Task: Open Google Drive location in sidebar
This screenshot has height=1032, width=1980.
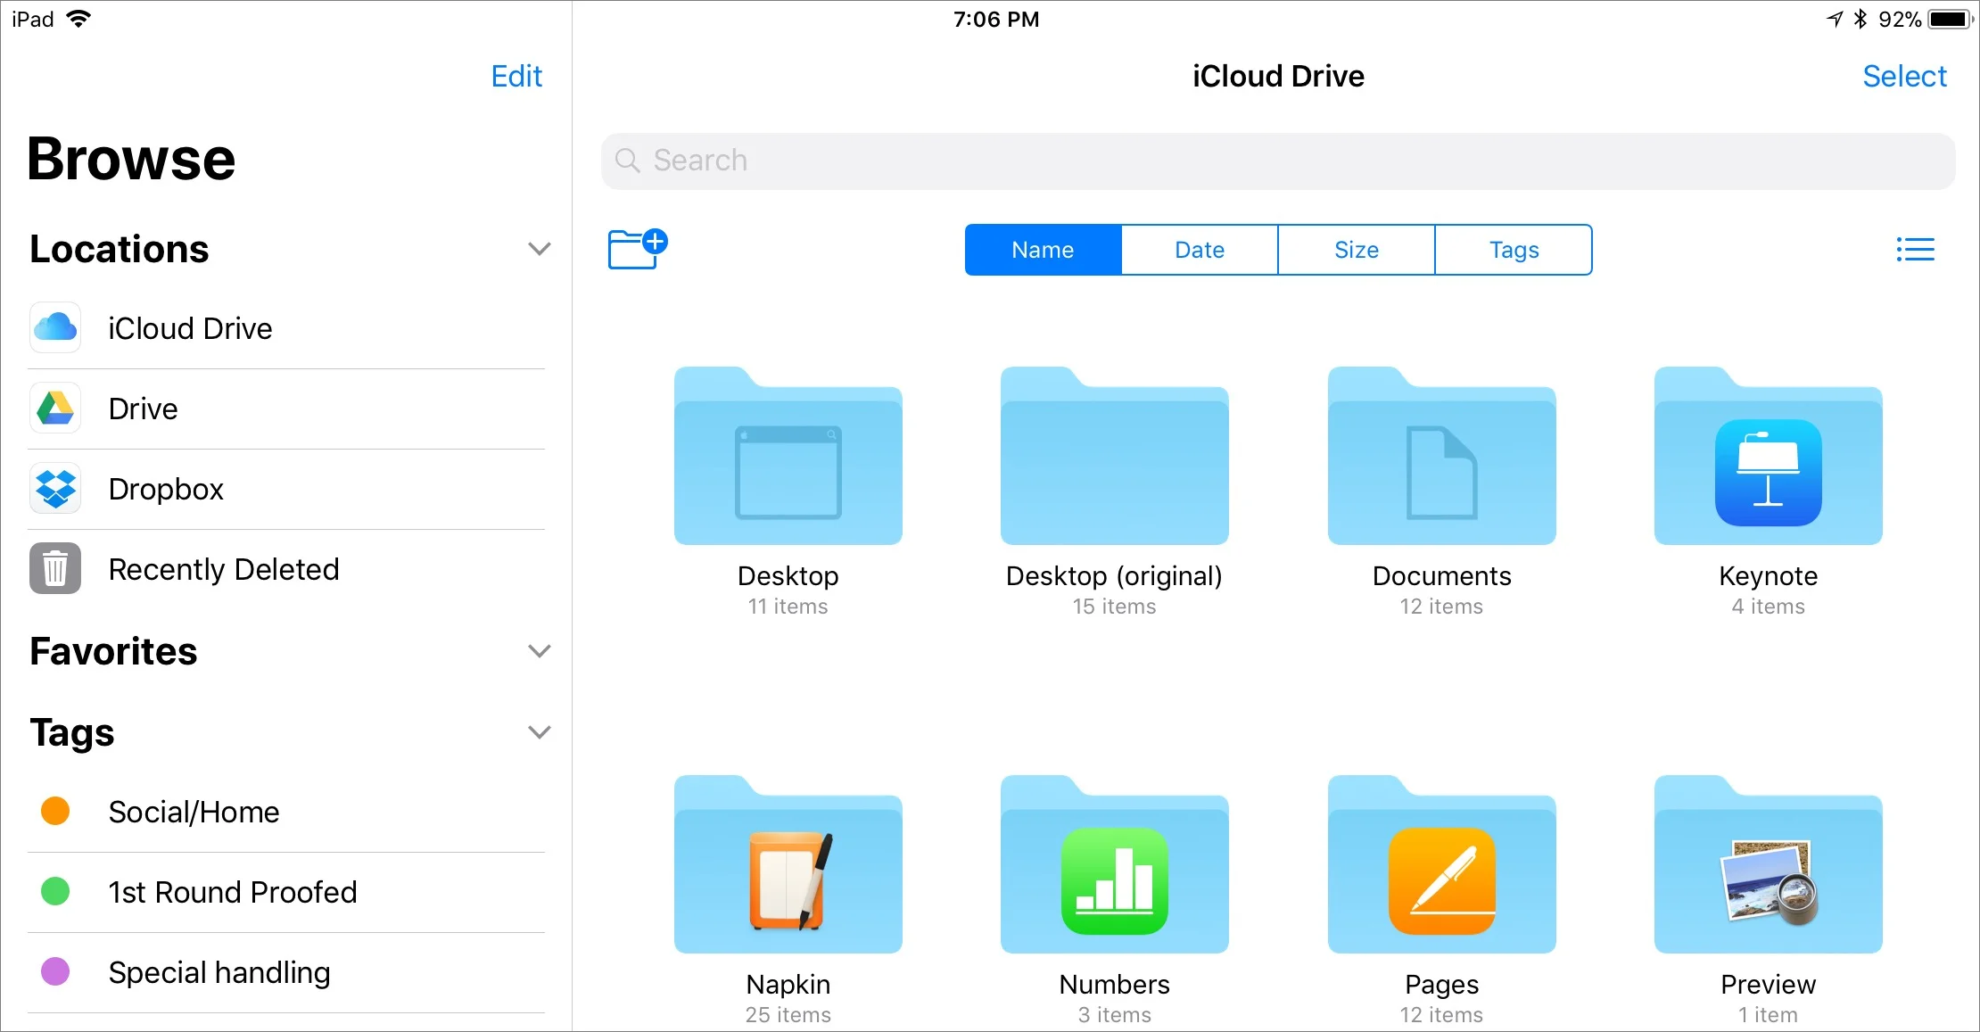Action: point(143,409)
